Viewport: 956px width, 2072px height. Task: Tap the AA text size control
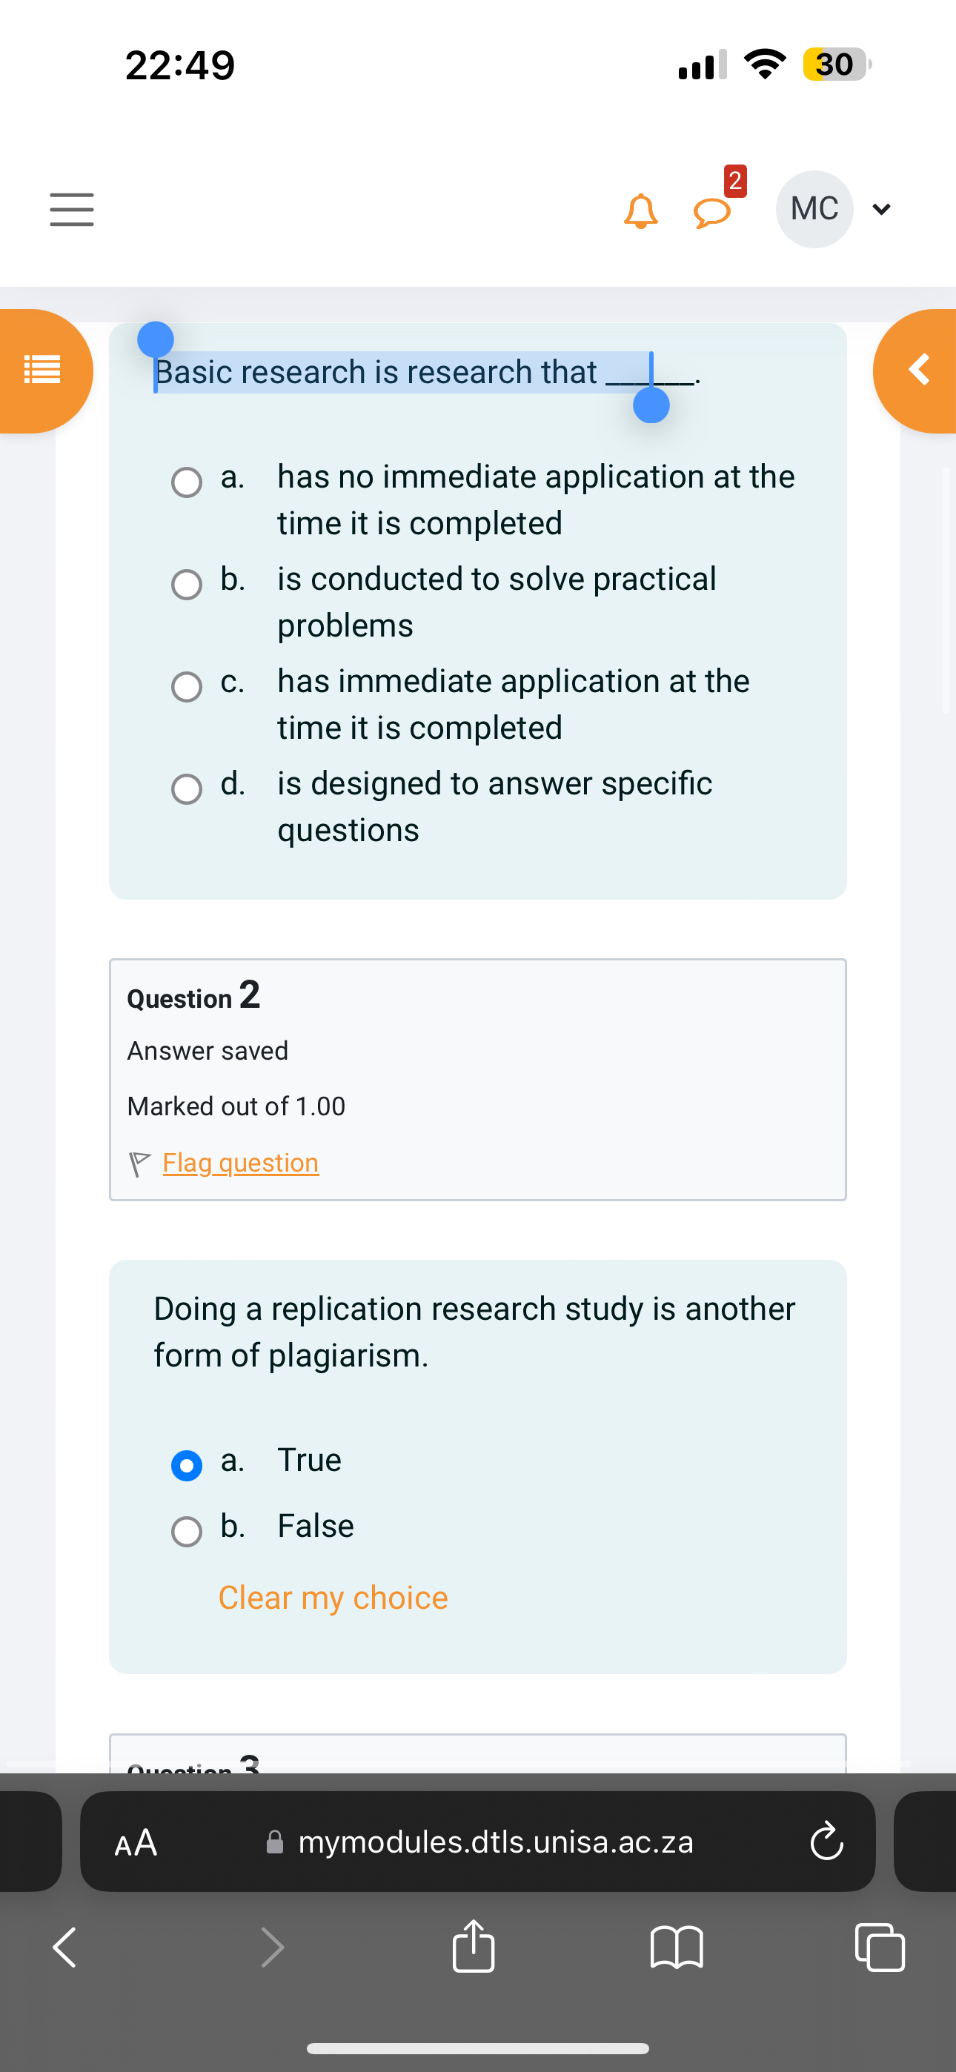click(137, 1843)
